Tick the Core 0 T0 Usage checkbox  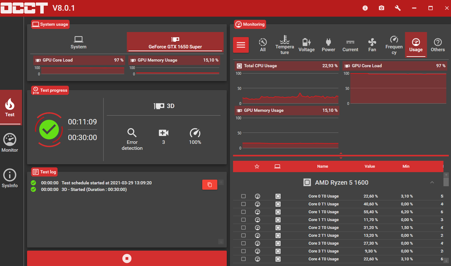tap(243, 196)
